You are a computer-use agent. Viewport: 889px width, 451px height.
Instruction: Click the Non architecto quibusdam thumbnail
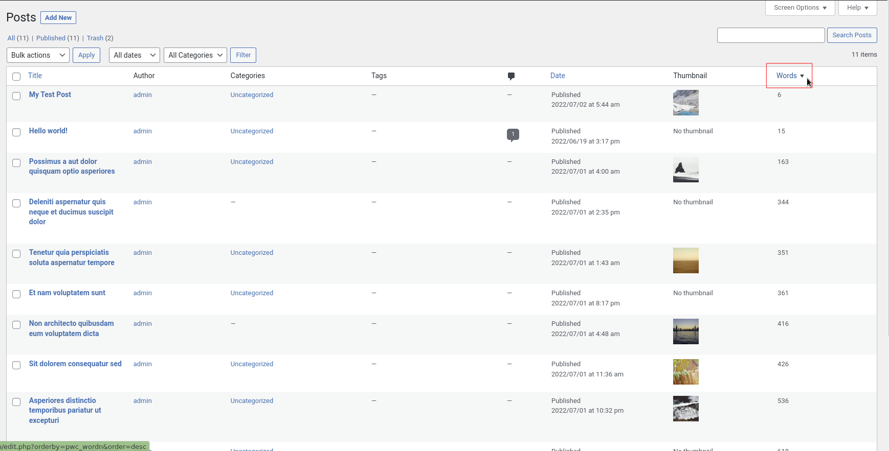coord(685,331)
